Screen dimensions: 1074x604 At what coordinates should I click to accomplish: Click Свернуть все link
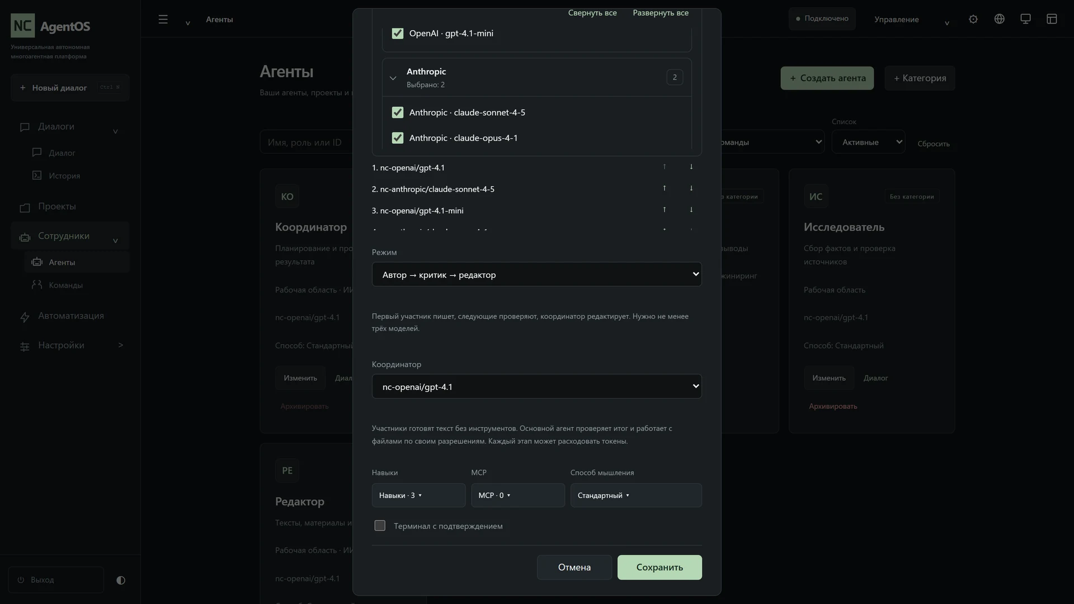click(x=592, y=13)
